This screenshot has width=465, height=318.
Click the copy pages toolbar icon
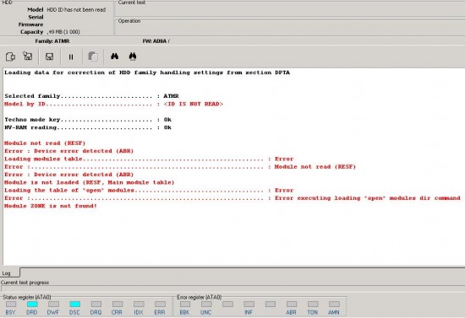(93, 57)
